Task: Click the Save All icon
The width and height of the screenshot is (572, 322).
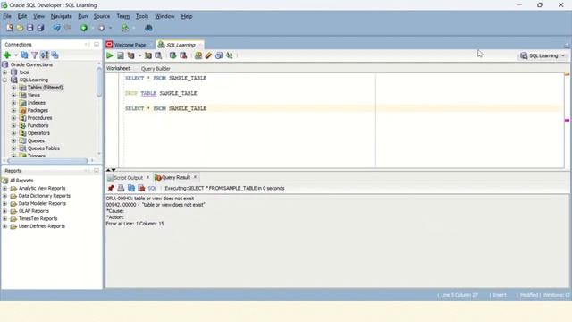Action: (x=40, y=28)
